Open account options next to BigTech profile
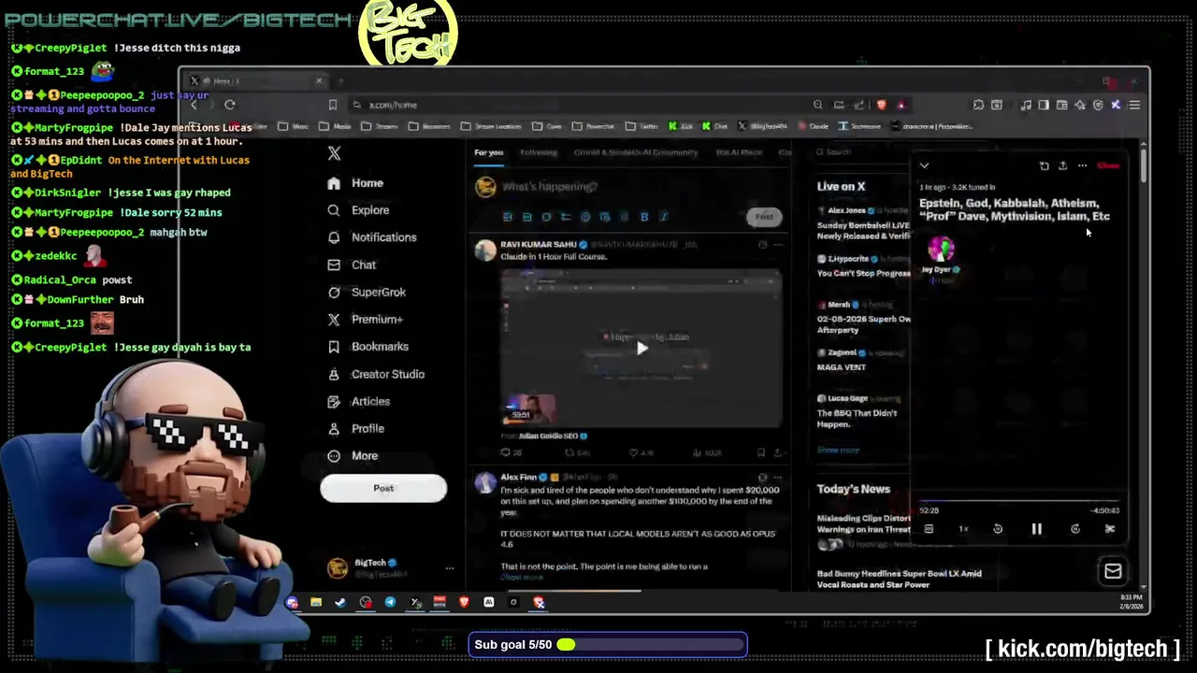 pos(449,568)
